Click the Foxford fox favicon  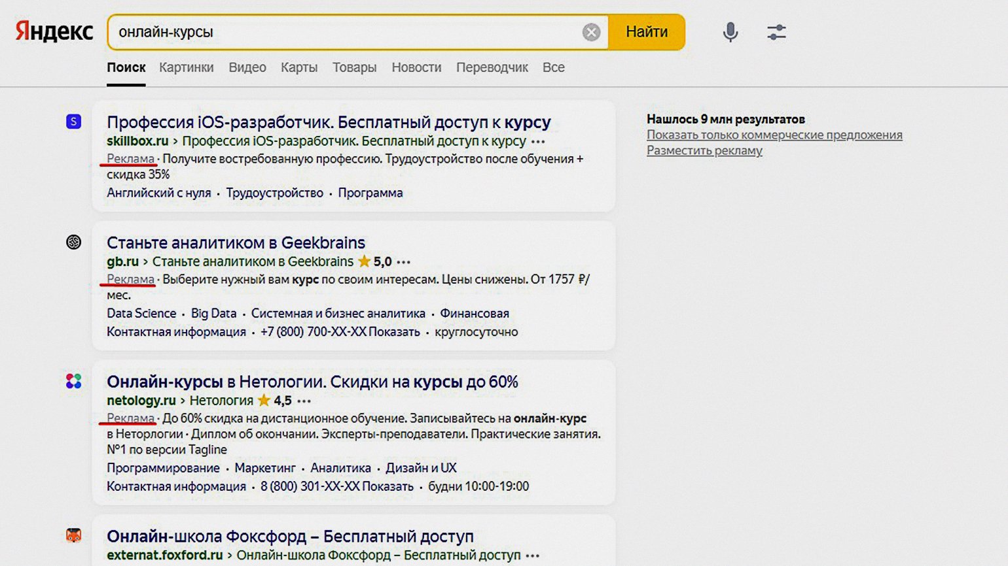point(74,536)
